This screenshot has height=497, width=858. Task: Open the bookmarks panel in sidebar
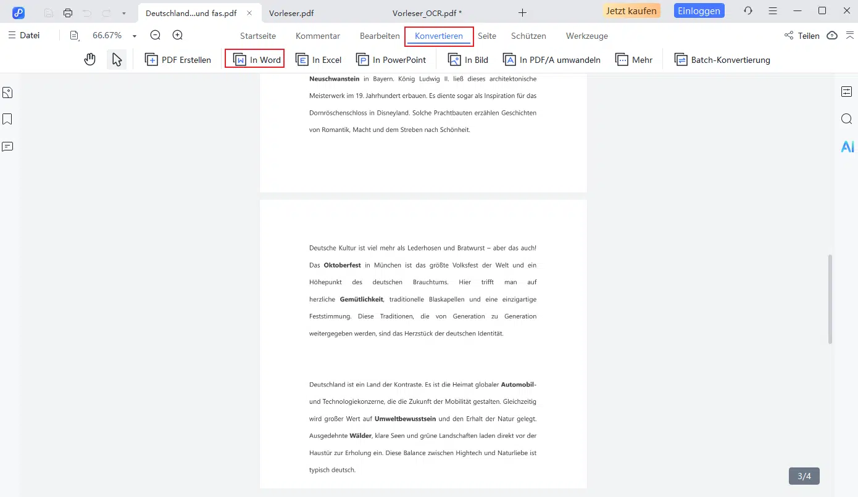pos(7,119)
